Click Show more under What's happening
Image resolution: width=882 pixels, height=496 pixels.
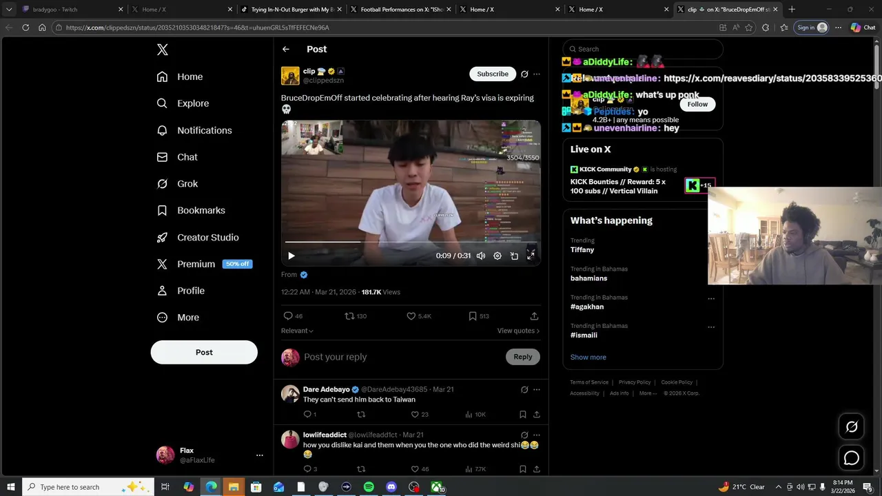(x=588, y=357)
